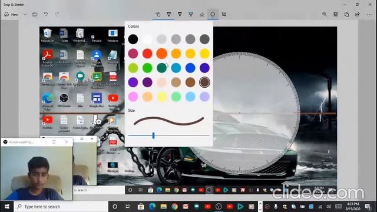Screen dimensions: 377x212
Task: Share the snip with the Share icon
Action: click(358, 14)
